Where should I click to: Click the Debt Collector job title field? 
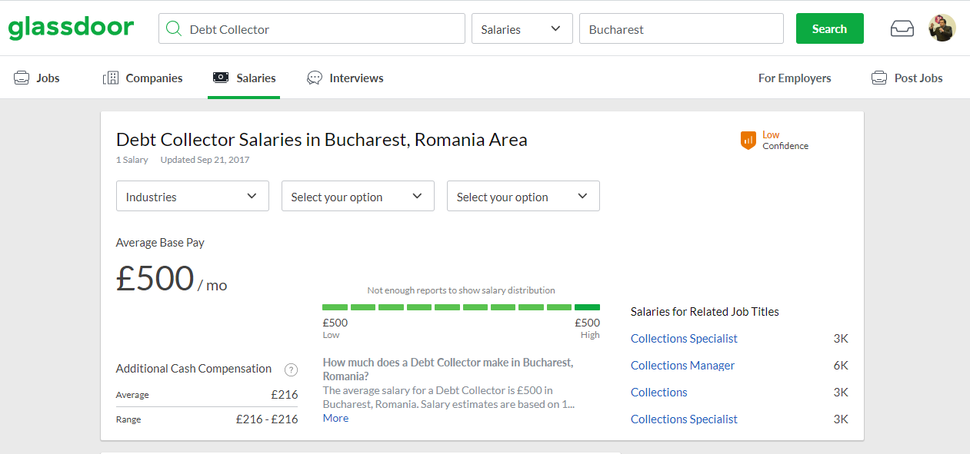pyautogui.click(x=312, y=29)
